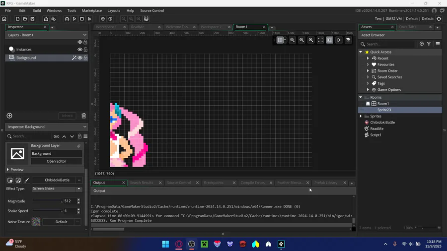Fit the room to the window with the frame icon

point(320,40)
